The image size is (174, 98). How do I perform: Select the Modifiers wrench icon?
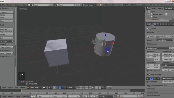coord(169,24)
